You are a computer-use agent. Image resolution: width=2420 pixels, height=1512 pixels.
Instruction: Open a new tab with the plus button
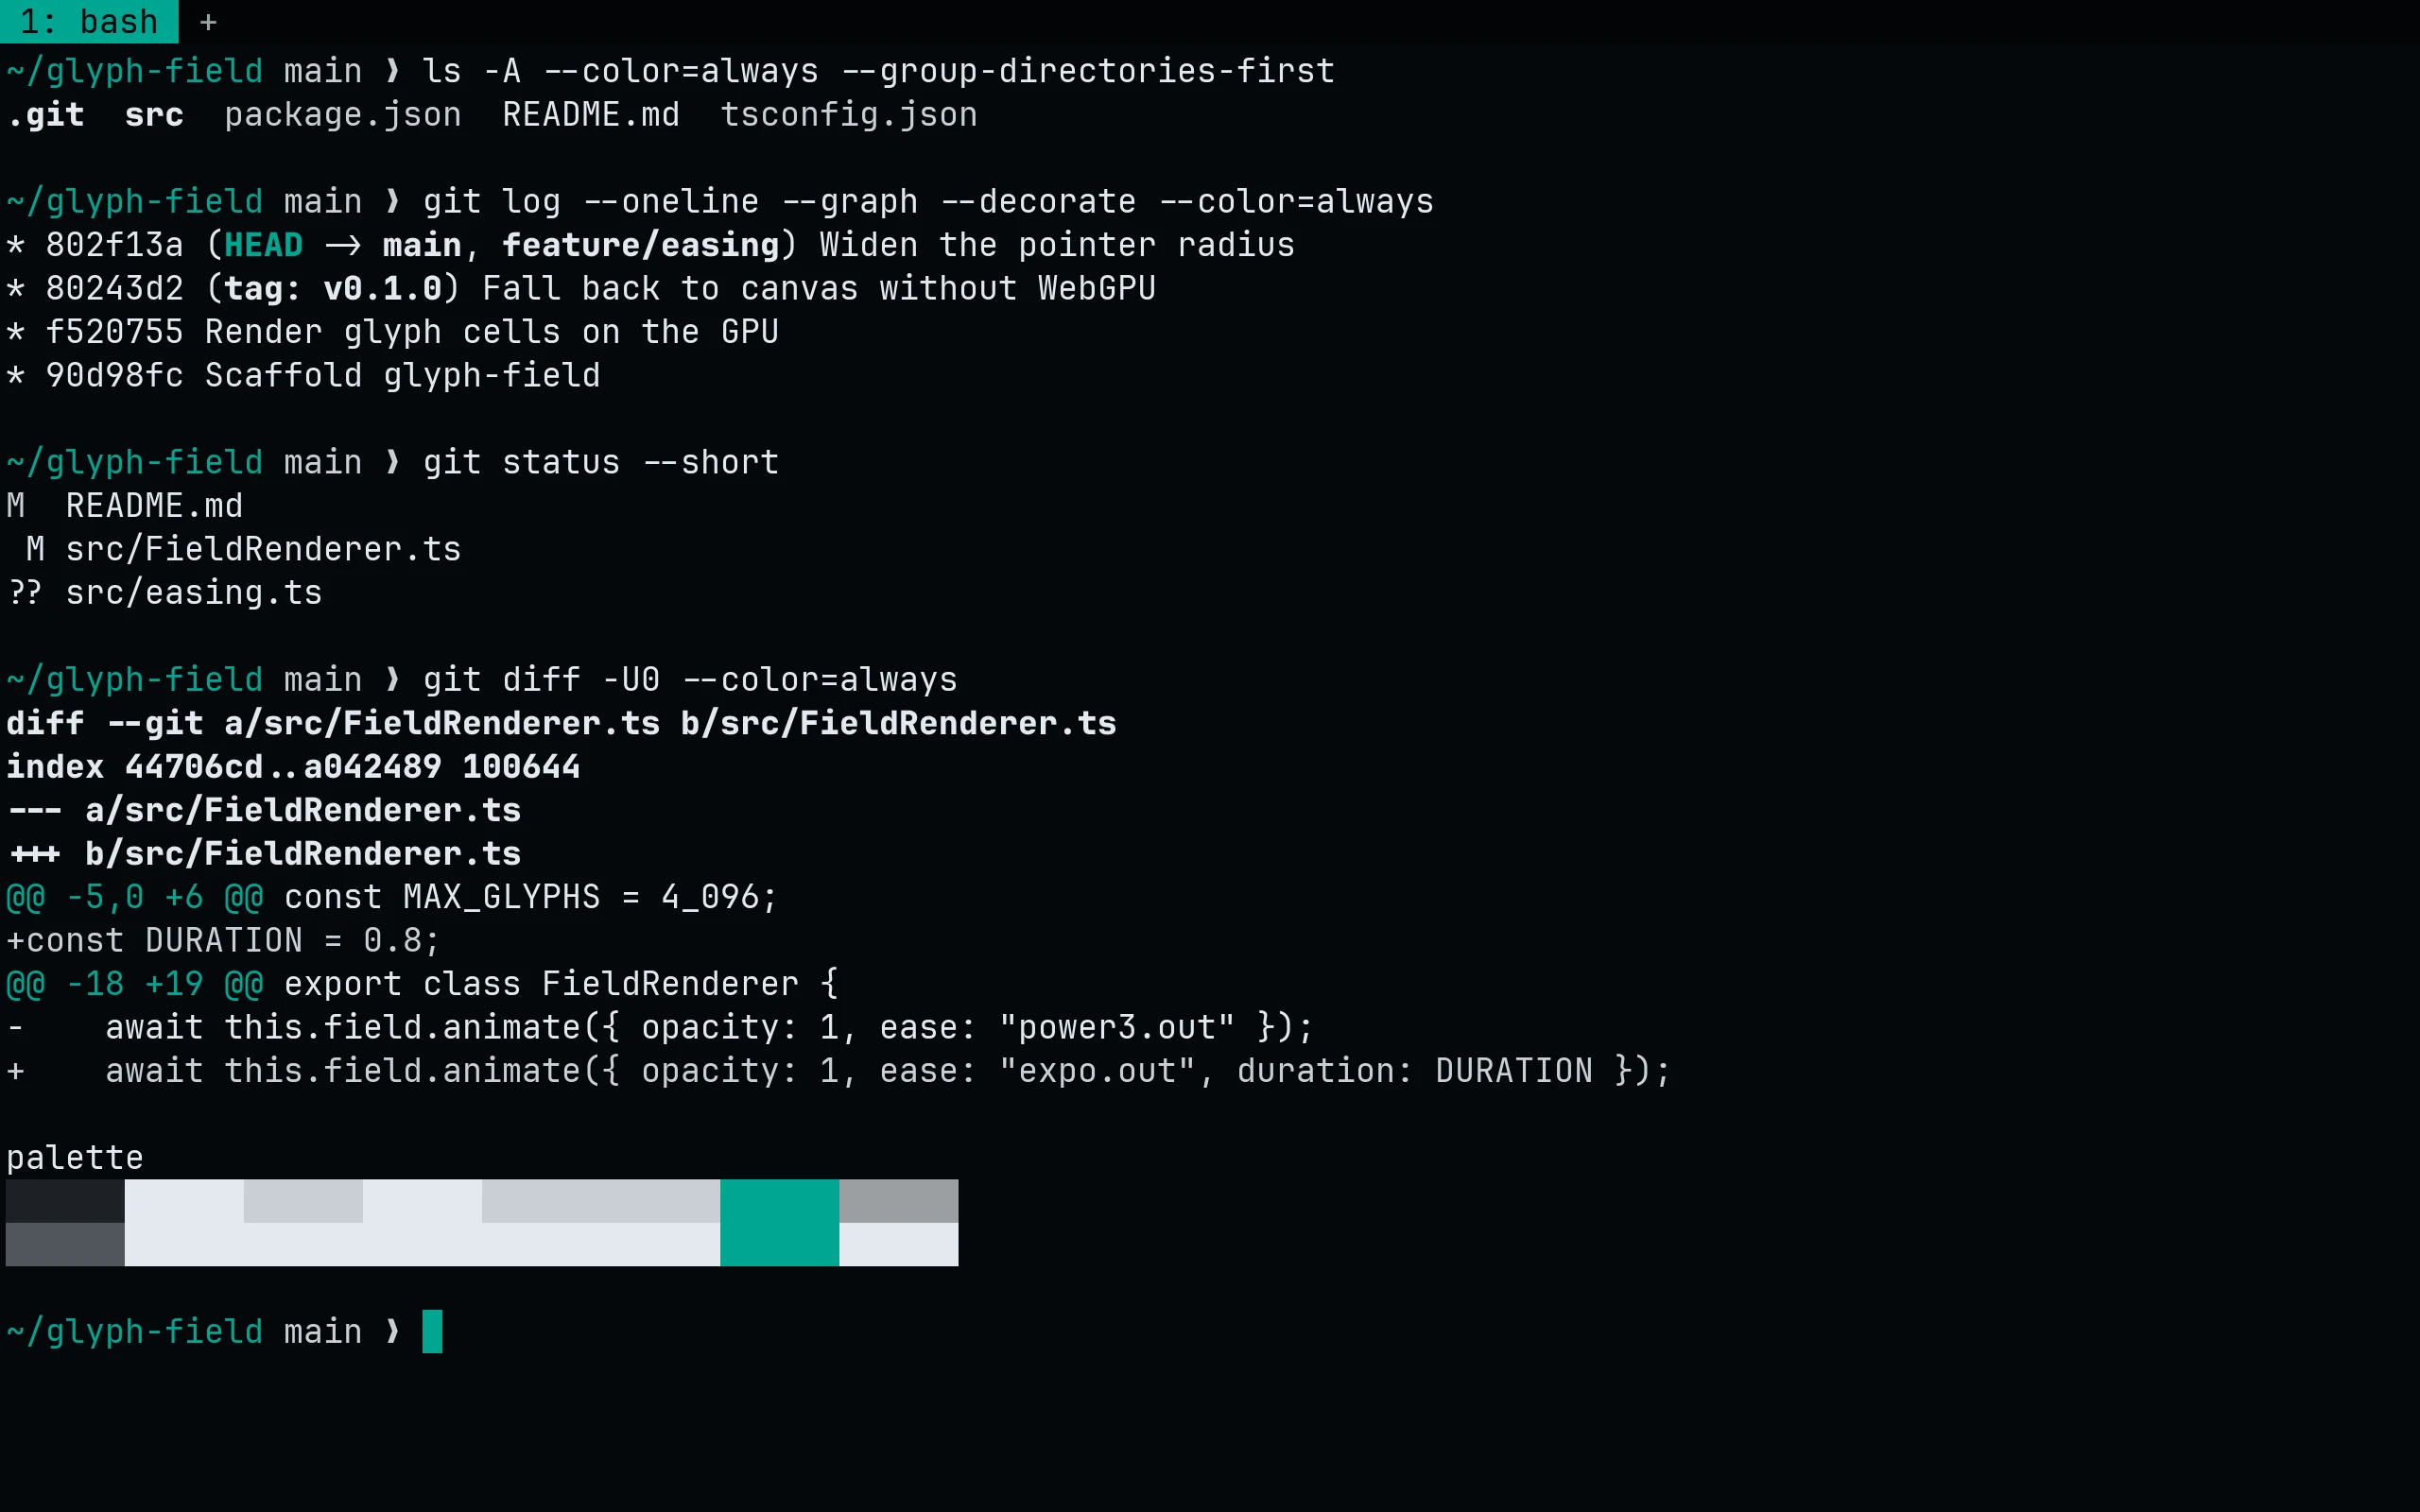tap(208, 21)
